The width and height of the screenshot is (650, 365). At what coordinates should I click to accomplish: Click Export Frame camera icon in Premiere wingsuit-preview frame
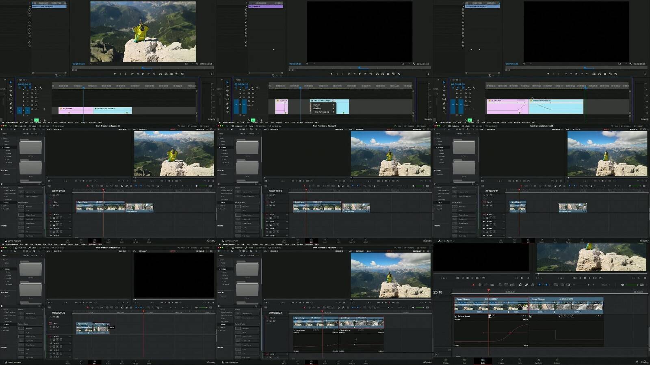171,74
